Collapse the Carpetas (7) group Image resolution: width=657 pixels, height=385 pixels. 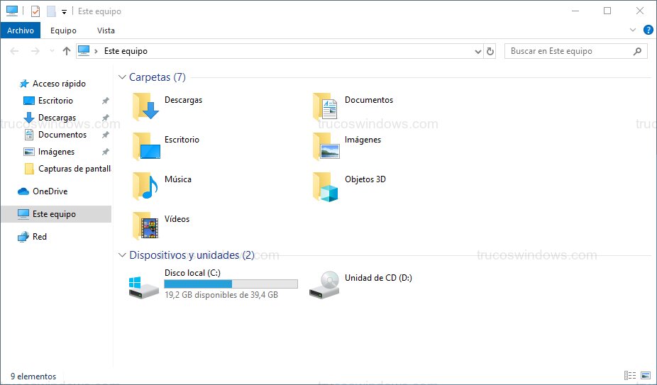(x=121, y=77)
